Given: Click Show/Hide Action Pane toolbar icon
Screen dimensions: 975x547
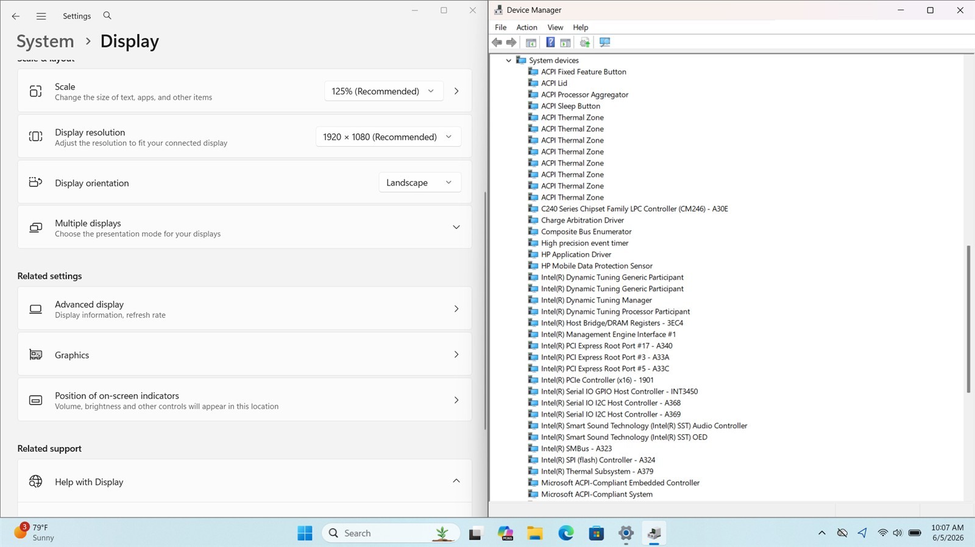Looking at the screenshot, I should (565, 42).
